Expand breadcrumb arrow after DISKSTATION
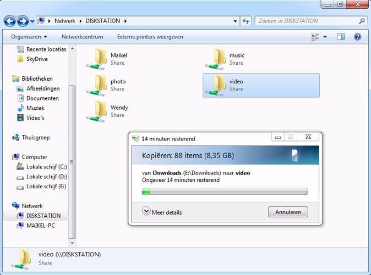 click(x=126, y=21)
